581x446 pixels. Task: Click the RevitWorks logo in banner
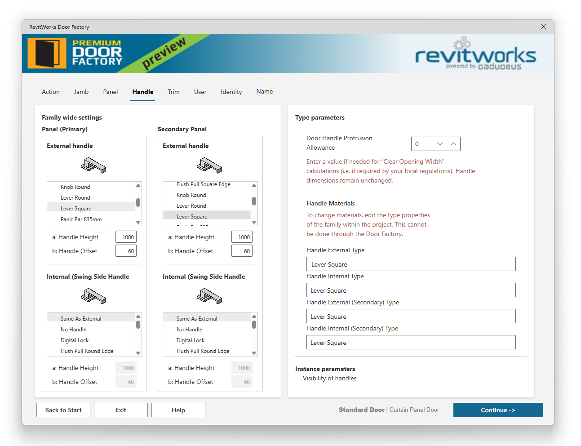click(x=475, y=55)
